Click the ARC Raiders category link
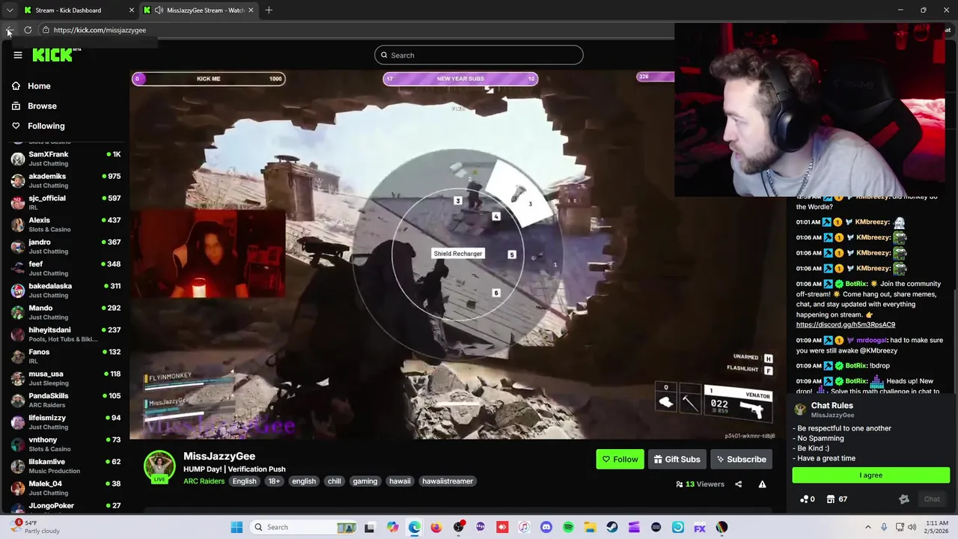Image resolution: width=958 pixels, height=539 pixels. click(x=204, y=481)
